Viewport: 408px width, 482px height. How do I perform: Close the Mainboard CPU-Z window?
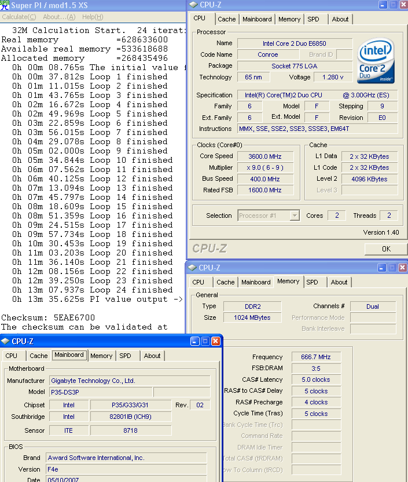click(216, 341)
